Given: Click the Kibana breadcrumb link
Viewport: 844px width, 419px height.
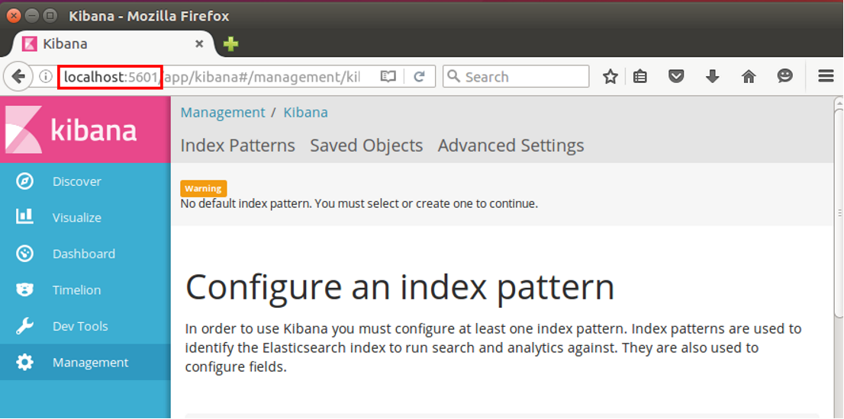Looking at the screenshot, I should coord(306,113).
